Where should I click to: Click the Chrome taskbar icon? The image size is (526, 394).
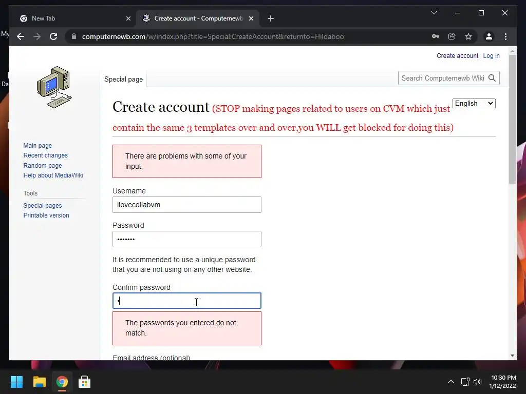click(x=62, y=382)
